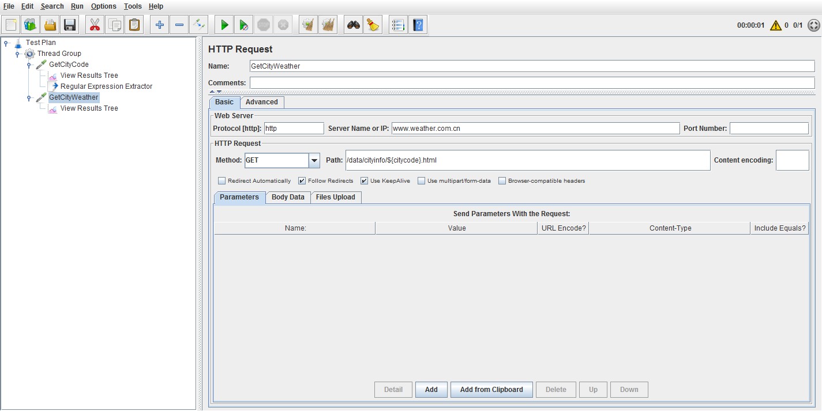Click the Open folder icon
Screen dimensions: 822x411
[x=50, y=25]
